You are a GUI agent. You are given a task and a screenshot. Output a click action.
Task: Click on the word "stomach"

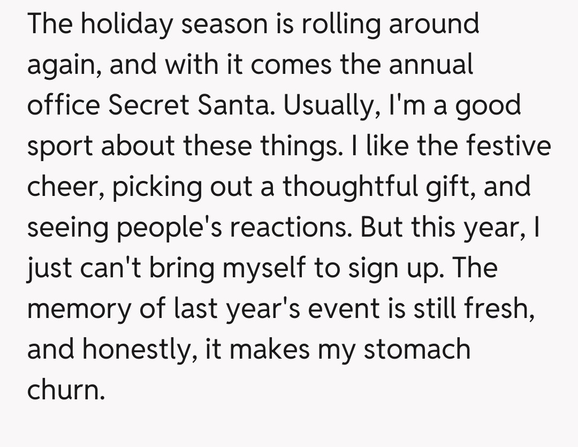click(417, 350)
